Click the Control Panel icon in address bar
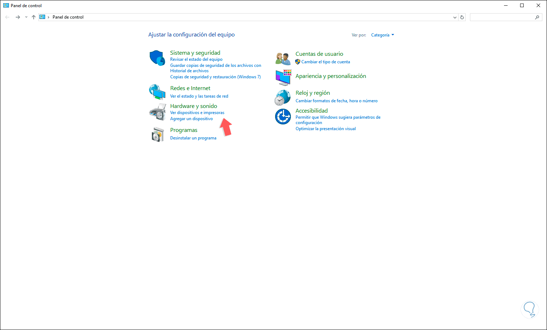 [42, 17]
